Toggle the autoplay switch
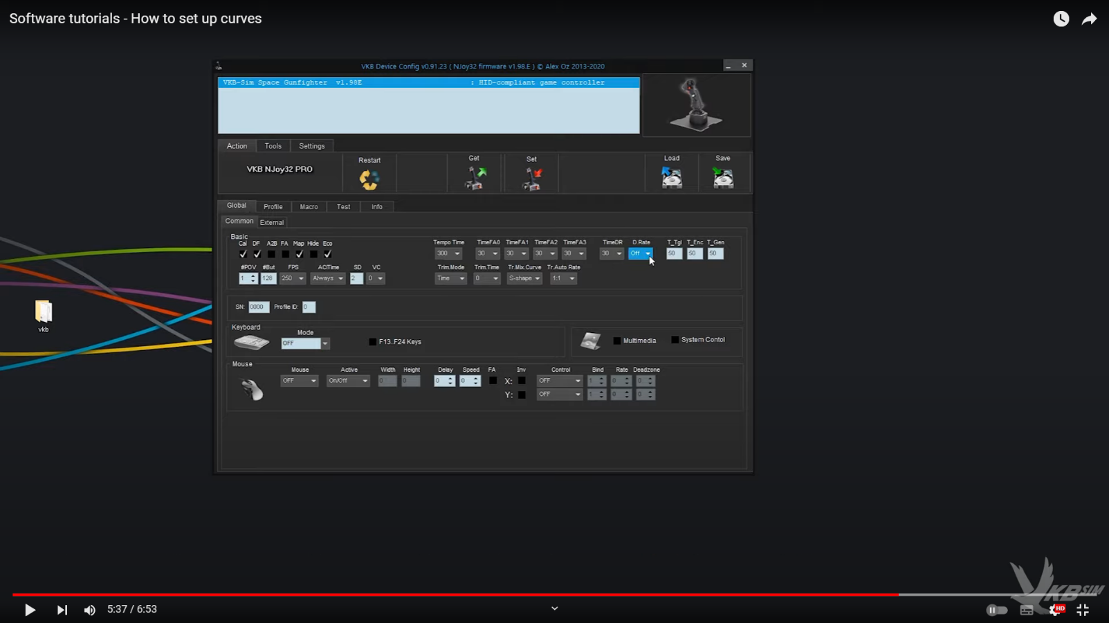Viewport: 1109px width, 623px height. pyautogui.click(x=996, y=610)
